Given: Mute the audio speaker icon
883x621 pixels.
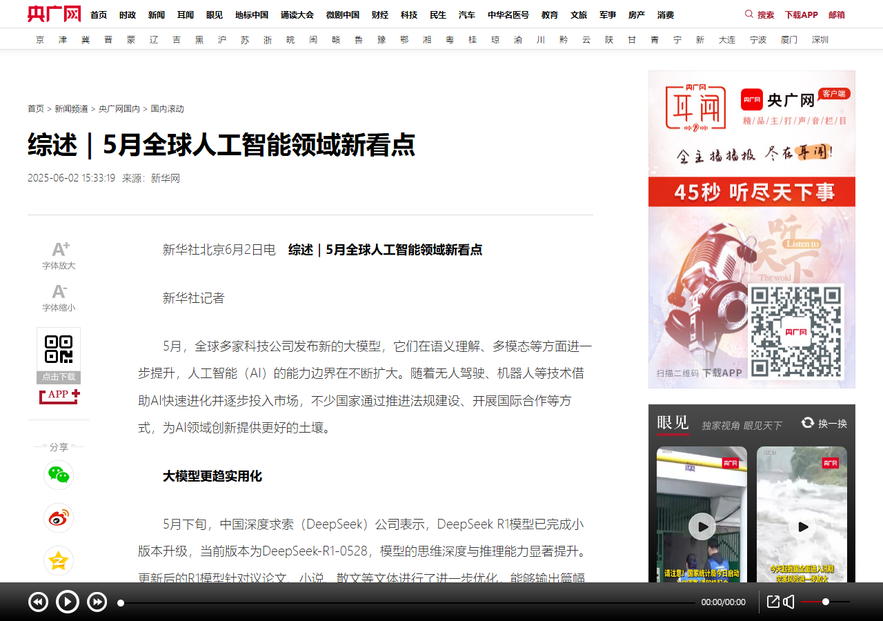Looking at the screenshot, I should click(788, 602).
